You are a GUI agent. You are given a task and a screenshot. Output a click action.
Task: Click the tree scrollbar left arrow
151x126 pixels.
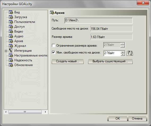pyautogui.click(x=6, y=112)
